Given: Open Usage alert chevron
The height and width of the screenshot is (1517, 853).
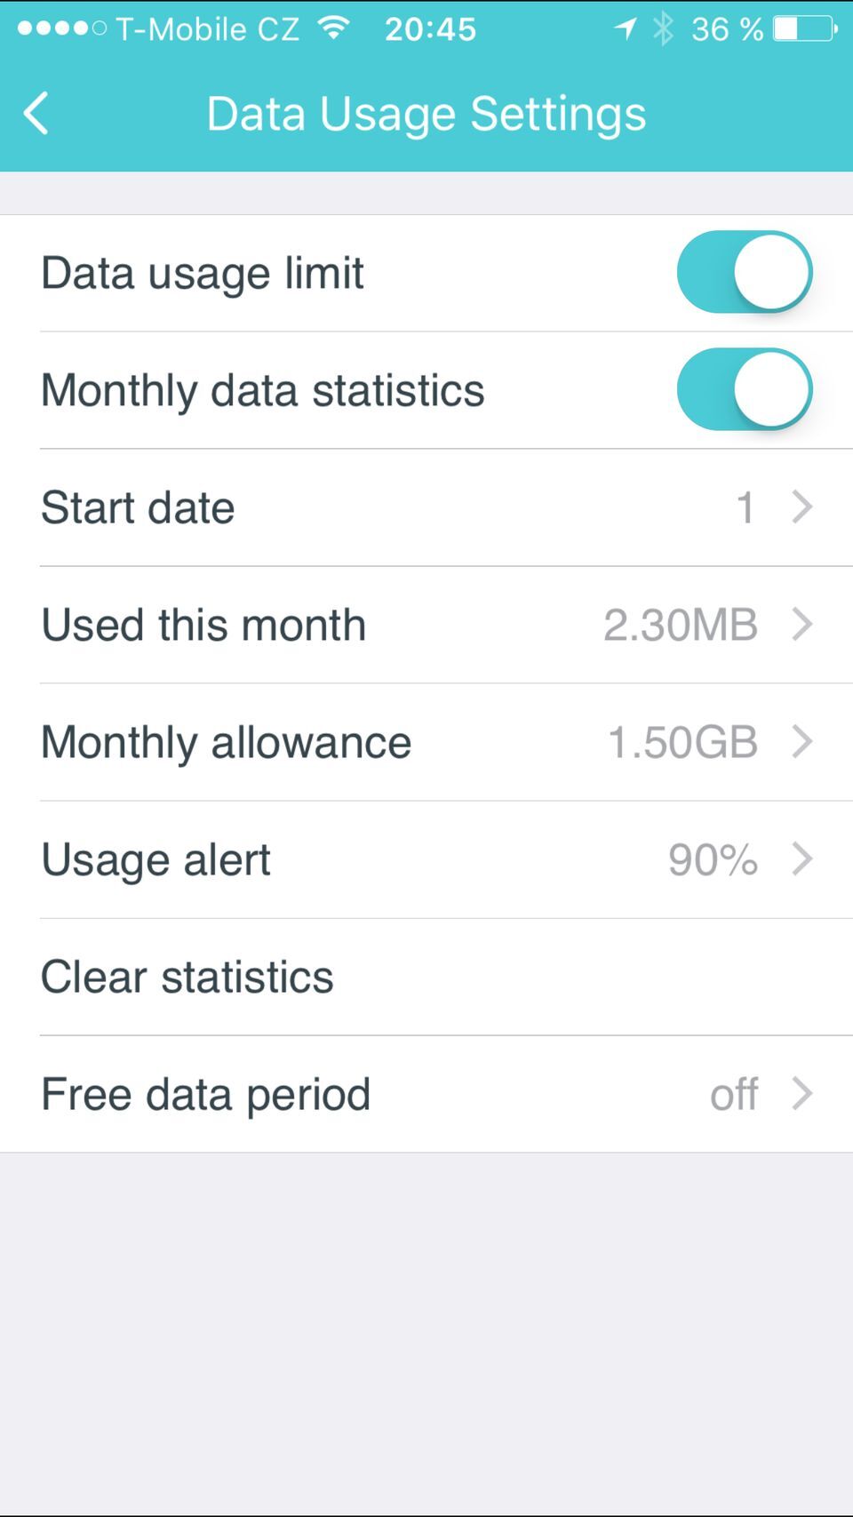Looking at the screenshot, I should coord(802,859).
